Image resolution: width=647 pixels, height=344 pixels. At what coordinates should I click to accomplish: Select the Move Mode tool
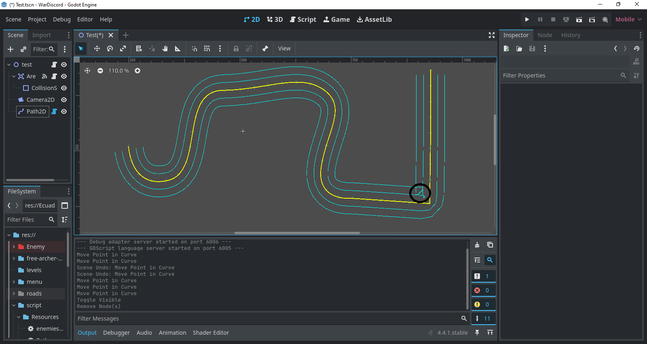[97, 48]
